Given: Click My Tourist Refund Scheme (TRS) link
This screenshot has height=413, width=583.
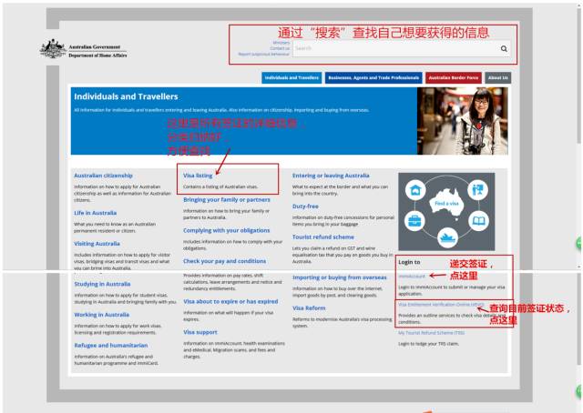Looking at the screenshot, I should (x=431, y=333).
